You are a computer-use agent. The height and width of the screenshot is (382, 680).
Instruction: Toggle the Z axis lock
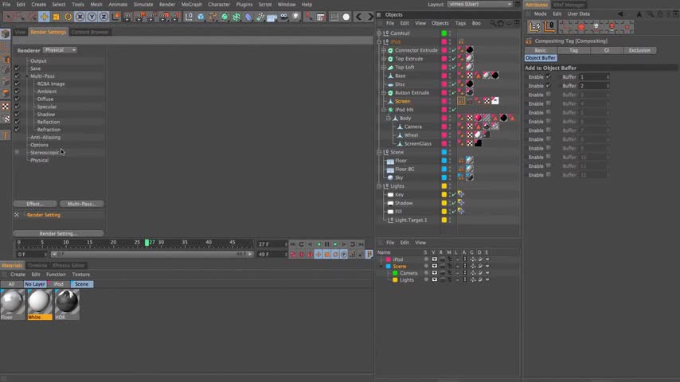coord(104,17)
